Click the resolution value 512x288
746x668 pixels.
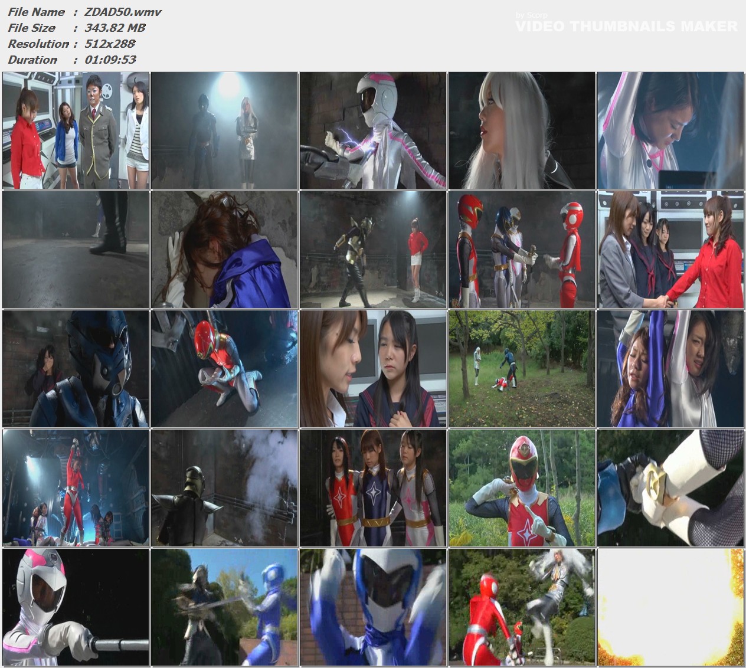click(110, 44)
